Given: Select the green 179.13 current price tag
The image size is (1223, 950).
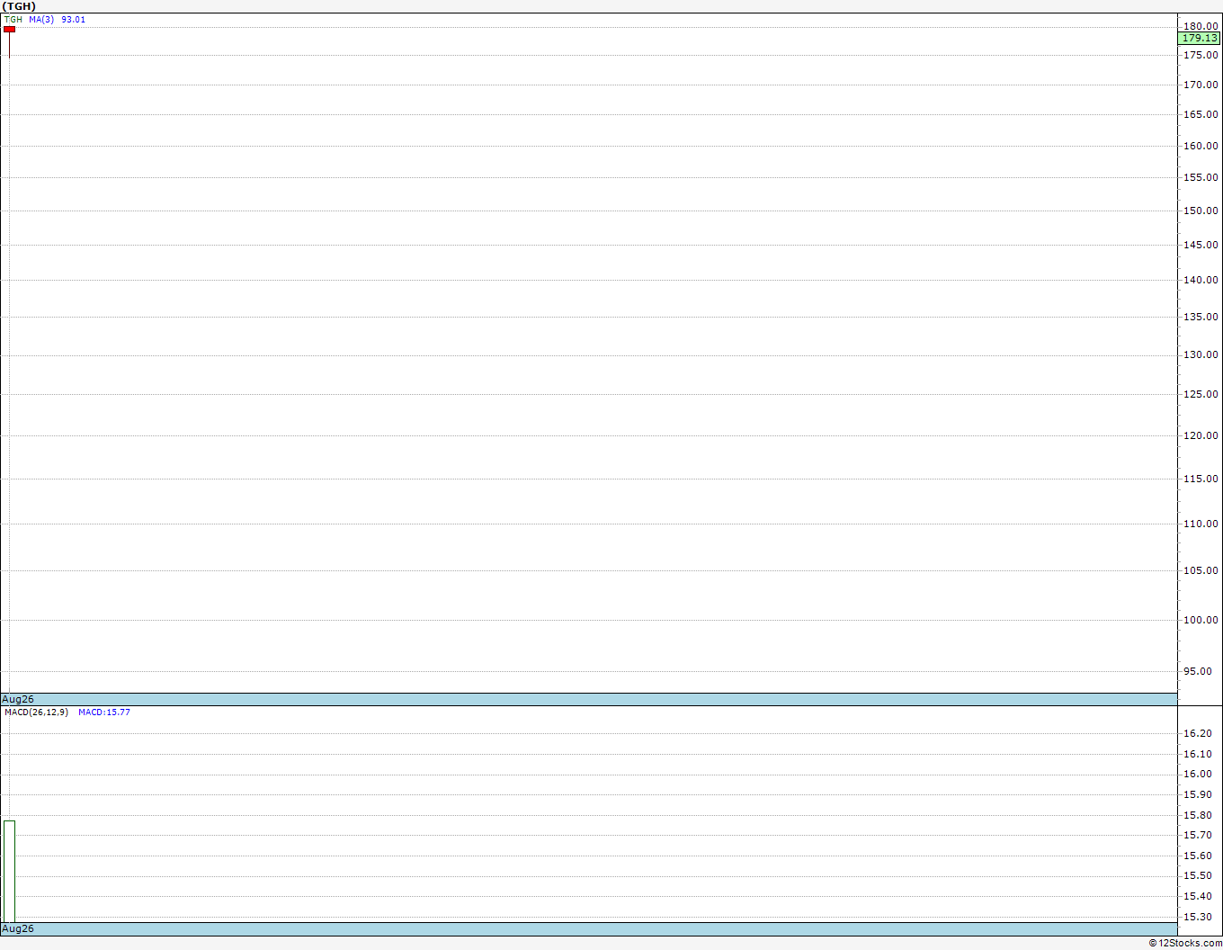Looking at the screenshot, I should click(1199, 38).
